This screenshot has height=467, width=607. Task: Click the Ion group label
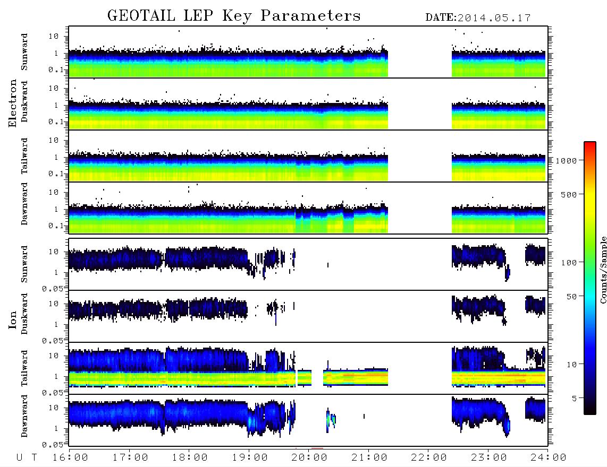coord(13,319)
